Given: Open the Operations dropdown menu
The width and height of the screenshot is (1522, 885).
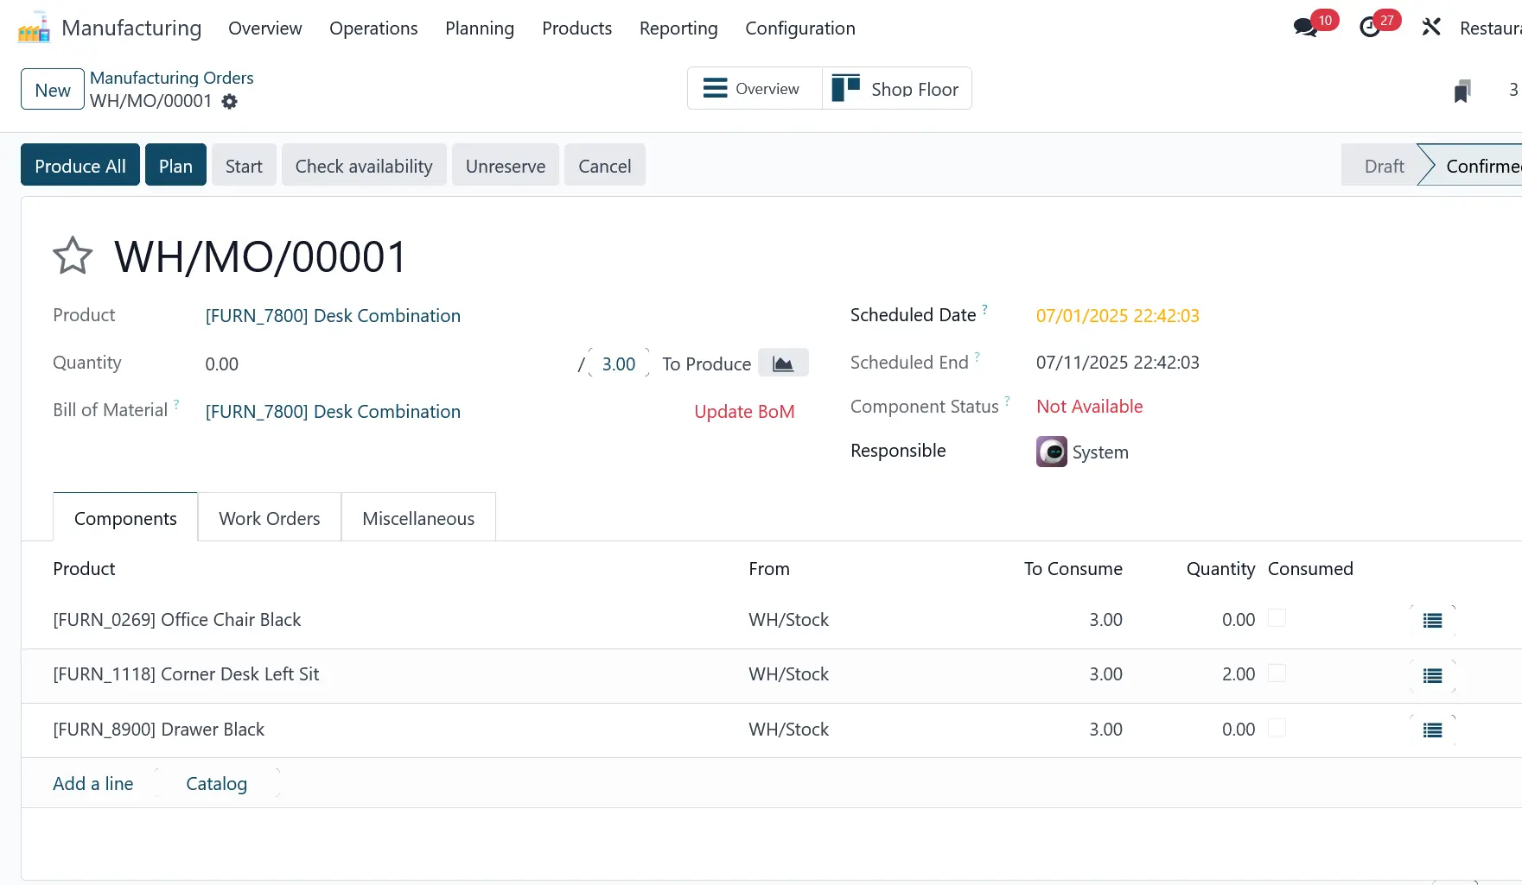Looking at the screenshot, I should click(373, 28).
